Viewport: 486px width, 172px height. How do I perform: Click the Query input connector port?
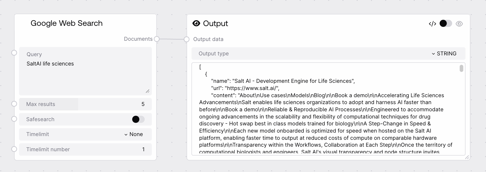click(14, 53)
